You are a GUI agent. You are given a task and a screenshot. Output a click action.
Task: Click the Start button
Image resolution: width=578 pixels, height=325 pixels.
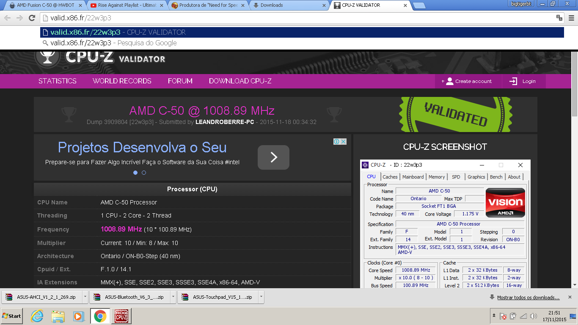[12, 316]
